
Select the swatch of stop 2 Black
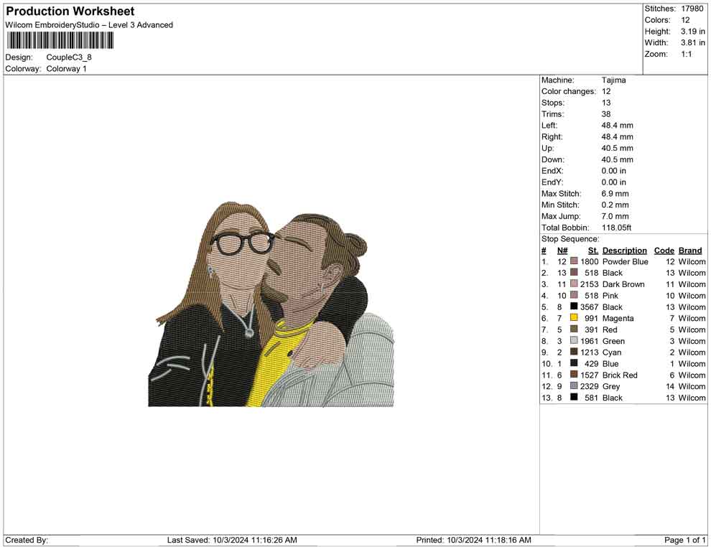click(574, 273)
